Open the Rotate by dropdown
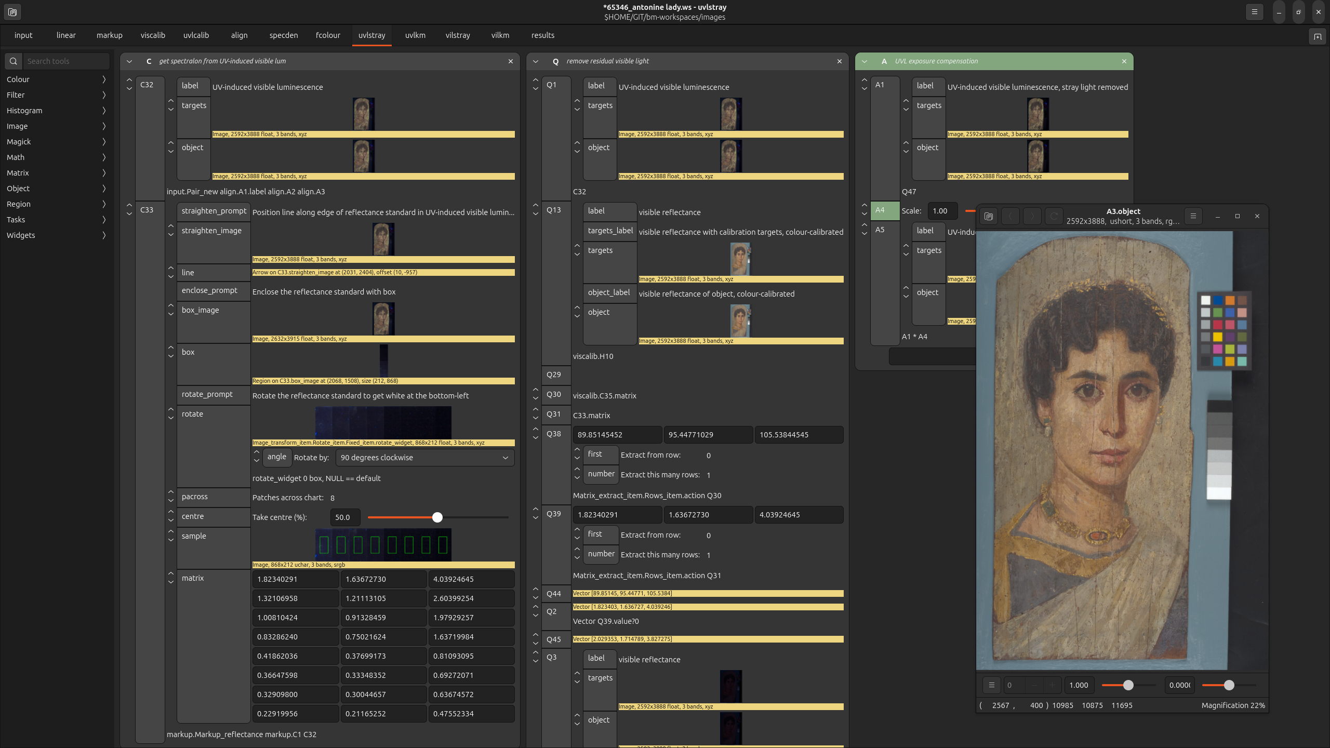The image size is (1330, 748). point(424,458)
